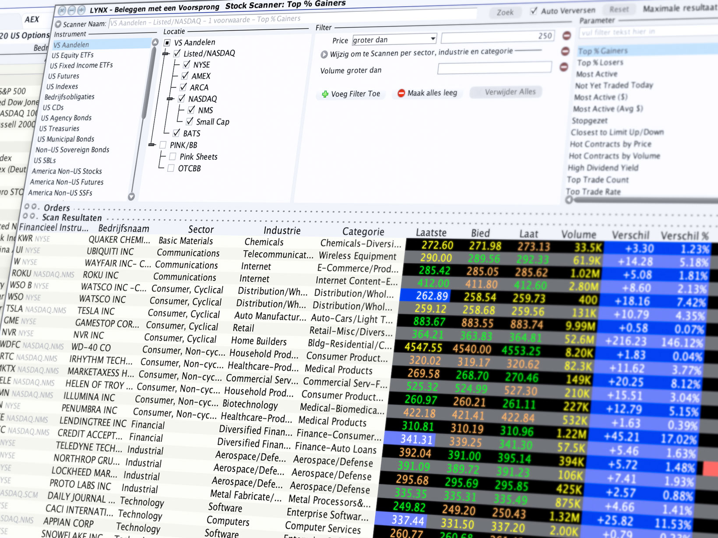The height and width of the screenshot is (538, 718).
Task: Click the Instrument list scroll-down arrow icon
Action: 131,197
